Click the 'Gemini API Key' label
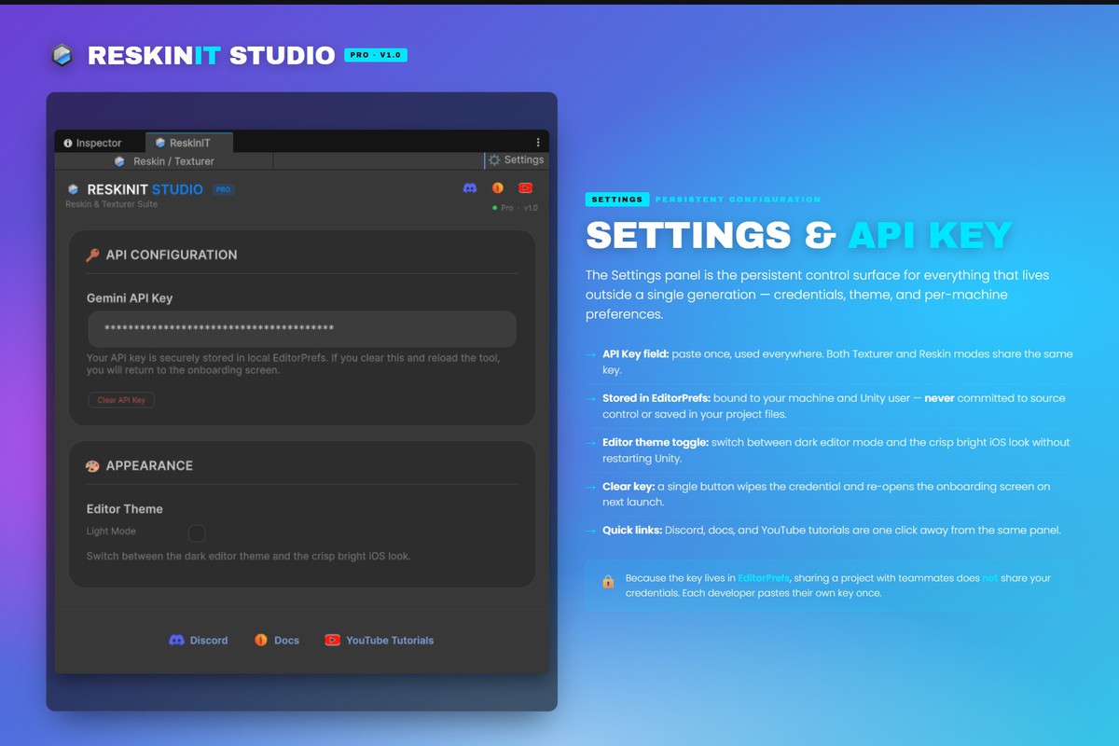This screenshot has height=746, width=1119. [130, 298]
